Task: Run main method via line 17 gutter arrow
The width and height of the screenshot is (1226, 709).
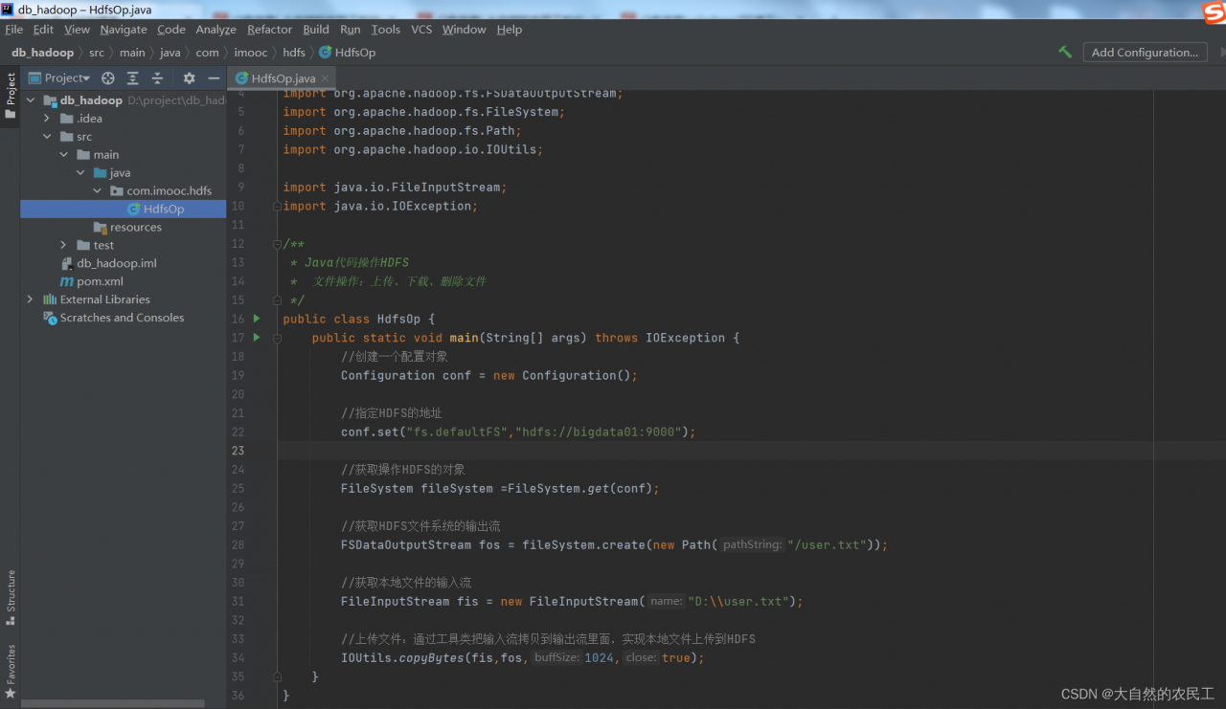Action: pos(257,338)
